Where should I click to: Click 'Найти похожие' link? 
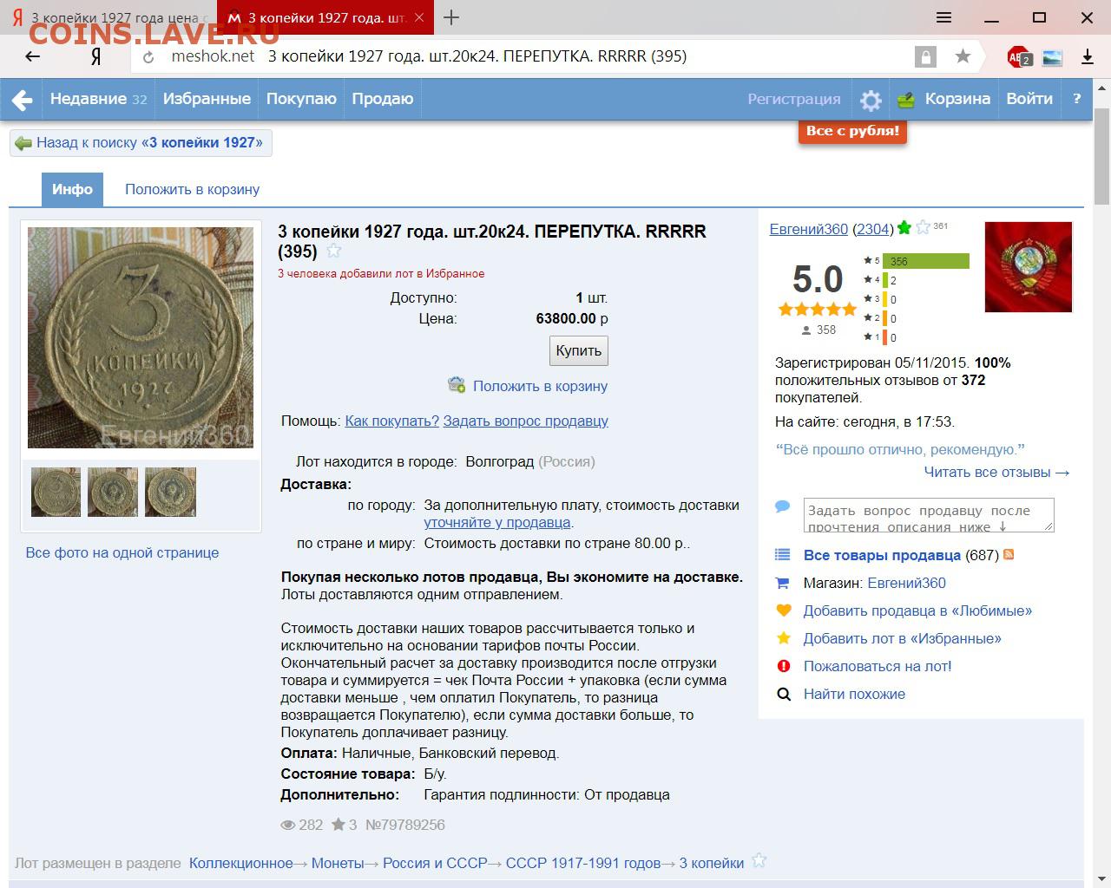(854, 694)
